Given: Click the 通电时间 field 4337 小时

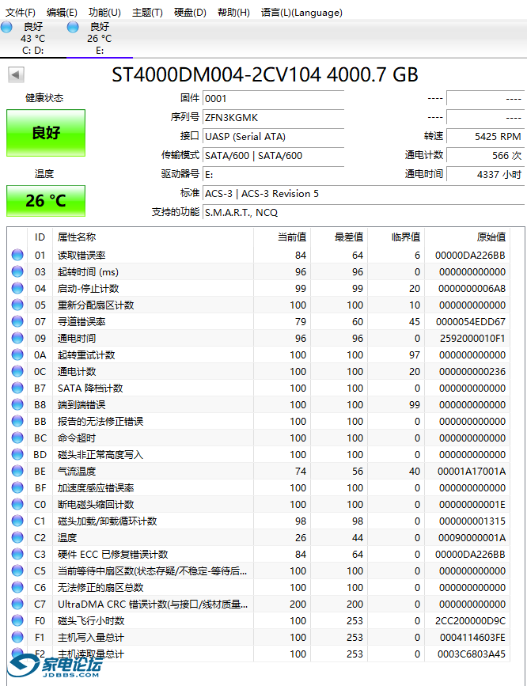Looking at the screenshot, I should pos(485,175).
